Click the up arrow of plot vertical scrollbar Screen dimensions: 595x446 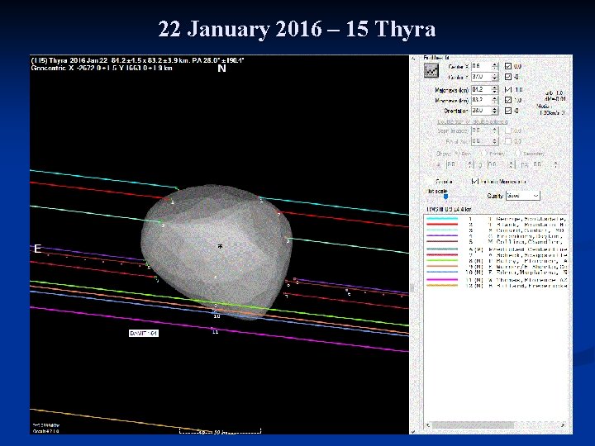click(x=413, y=59)
